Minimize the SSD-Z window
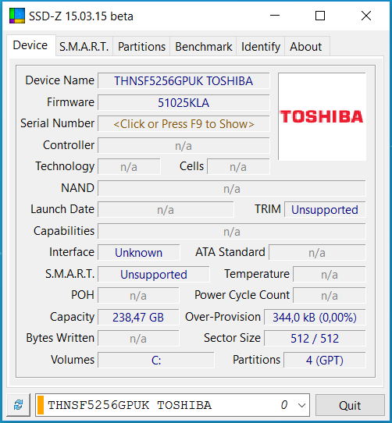This screenshot has width=392, height=423. (x=275, y=16)
